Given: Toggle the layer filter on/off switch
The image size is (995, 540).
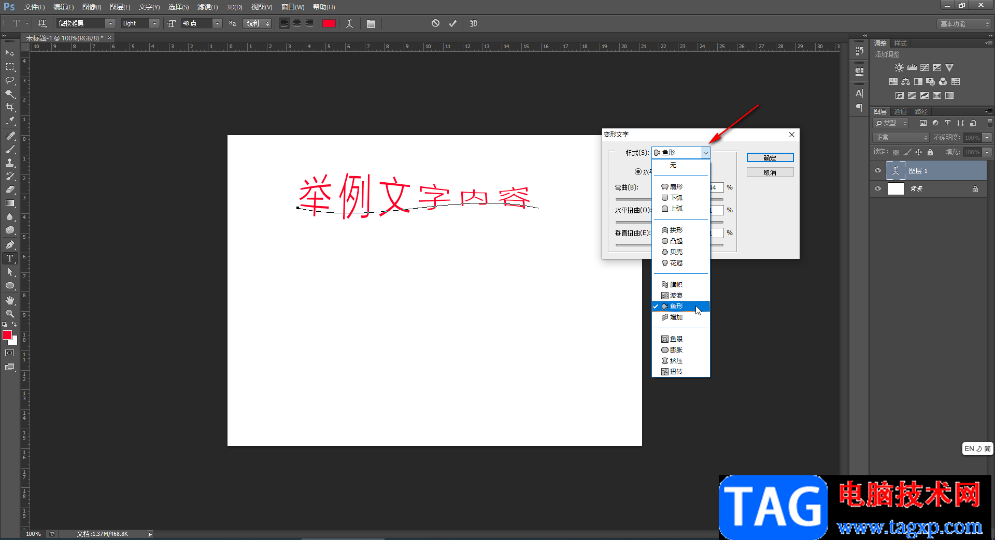Looking at the screenshot, I should [990, 123].
